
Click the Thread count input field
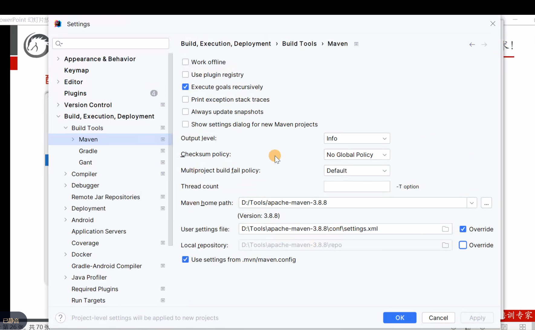tap(357, 186)
